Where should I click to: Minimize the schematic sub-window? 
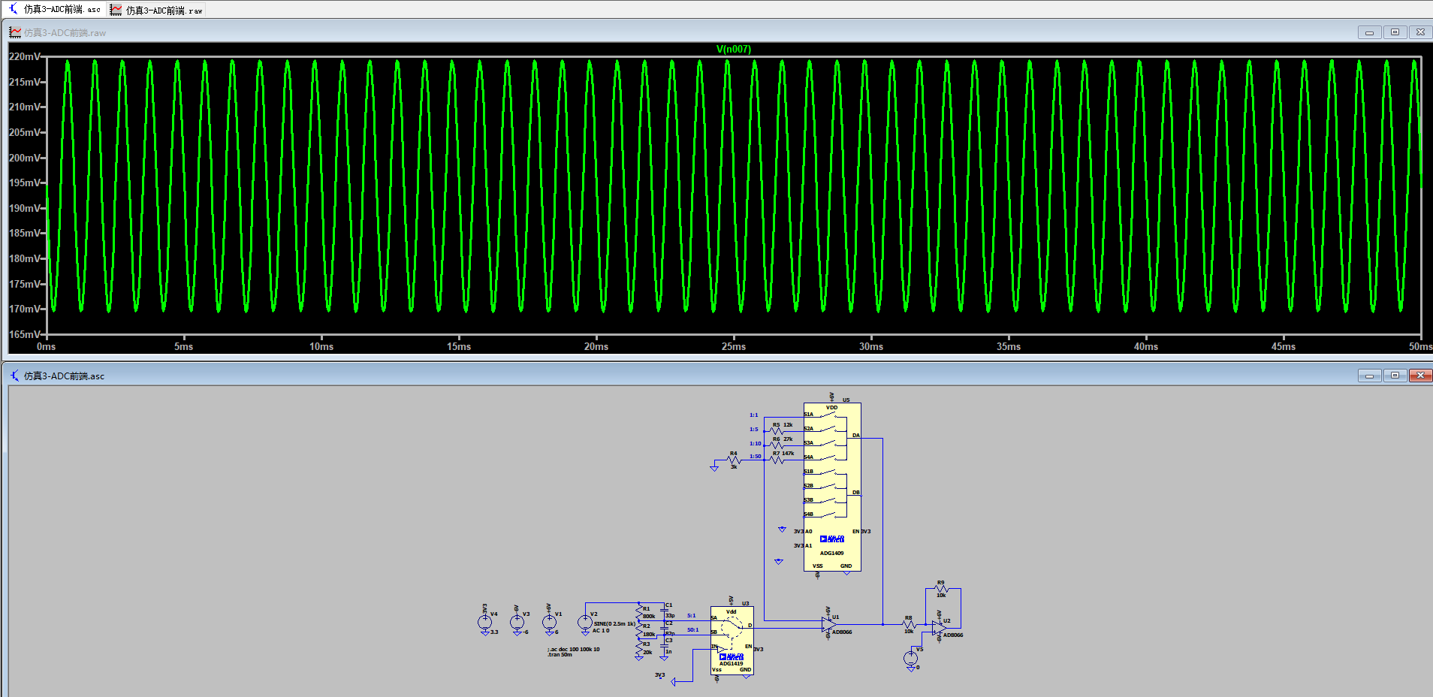tap(1369, 376)
